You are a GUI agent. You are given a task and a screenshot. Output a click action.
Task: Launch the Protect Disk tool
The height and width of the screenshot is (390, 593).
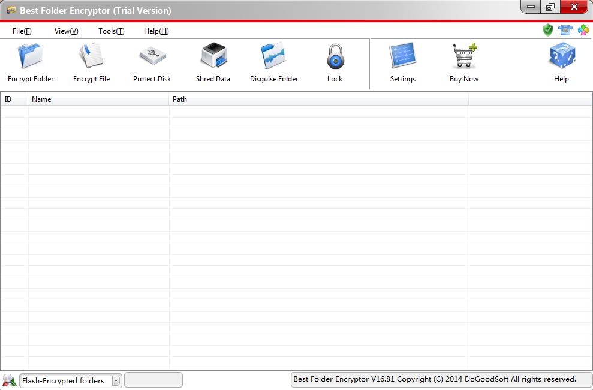click(x=152, y=63)
